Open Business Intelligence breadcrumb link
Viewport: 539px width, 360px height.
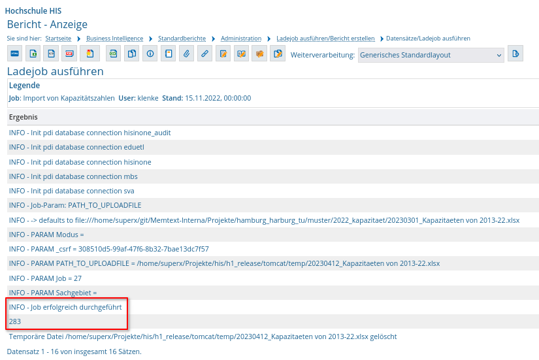tap(115, 39)
